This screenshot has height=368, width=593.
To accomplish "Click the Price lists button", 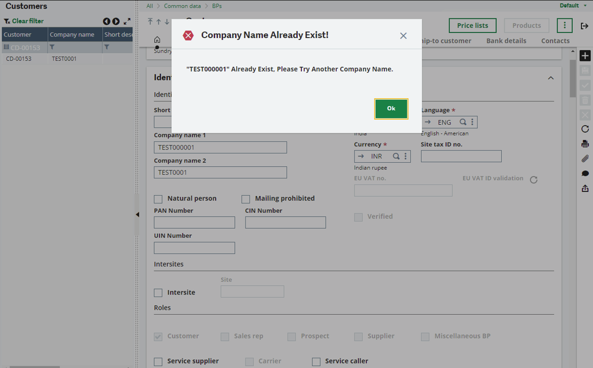I will pyautogui.click(x=472, y=25).
